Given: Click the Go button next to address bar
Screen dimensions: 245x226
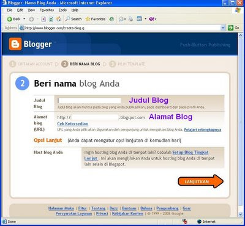Looking at the screenshot, I should [233, 28].
